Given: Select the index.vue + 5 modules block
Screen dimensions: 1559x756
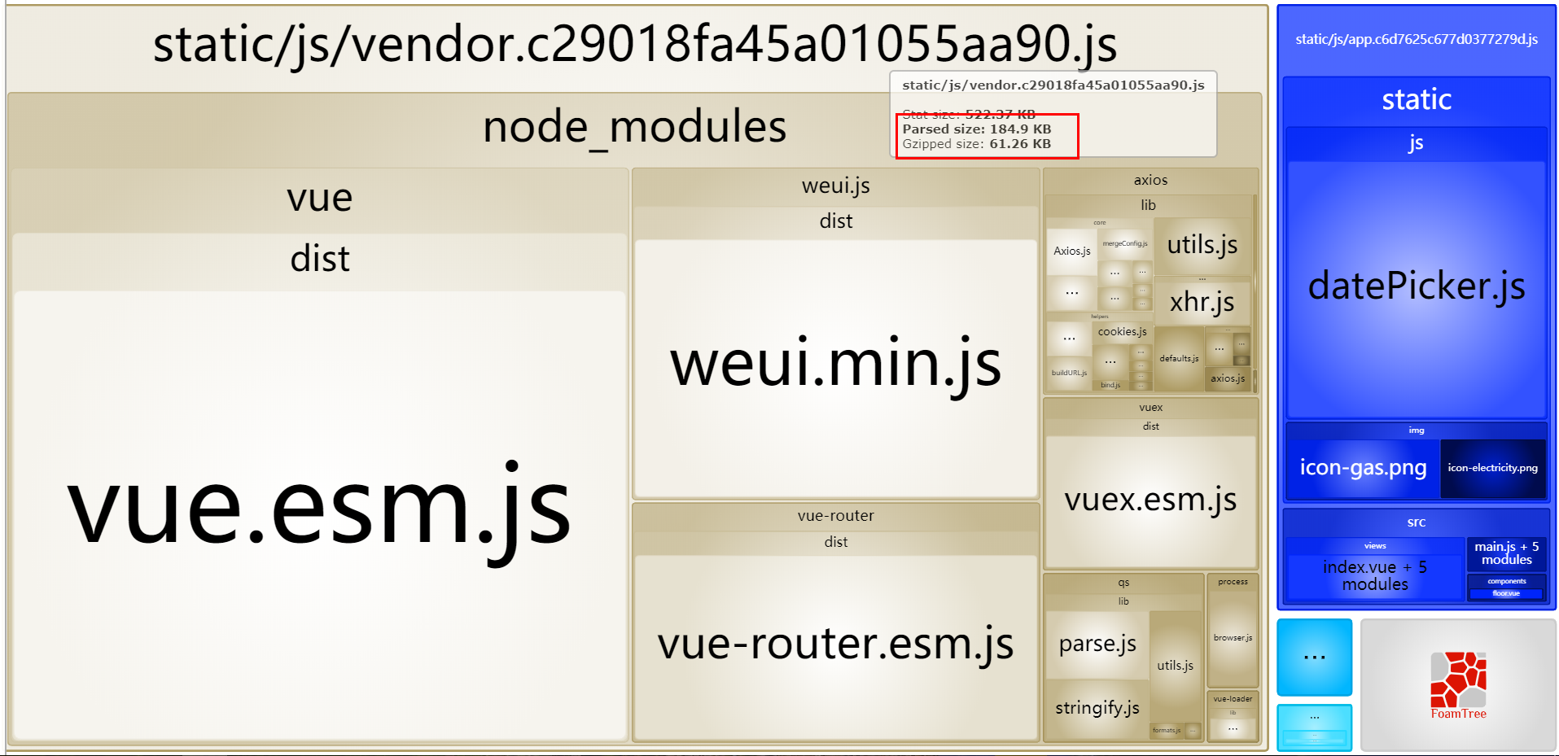Looking at the screenshot, I should tap(1375, 576).
